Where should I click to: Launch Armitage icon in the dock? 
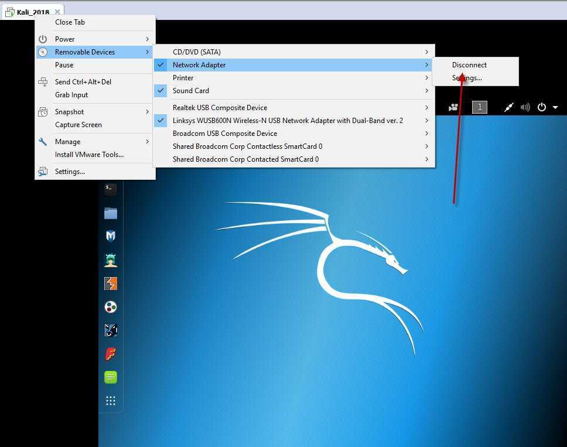tap(110, 260)
